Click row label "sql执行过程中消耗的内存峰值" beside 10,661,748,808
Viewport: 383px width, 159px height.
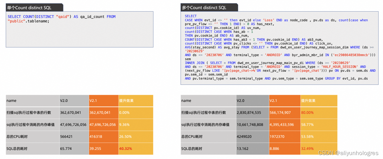point(208,125)
